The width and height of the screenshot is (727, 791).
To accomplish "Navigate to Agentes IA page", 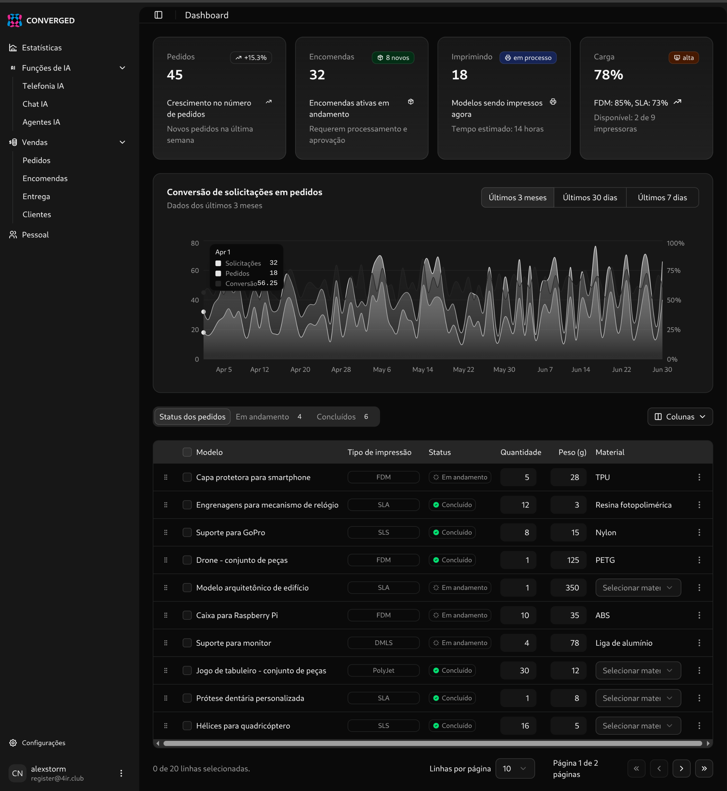I will pyautogui.click(x=41, y=122).
